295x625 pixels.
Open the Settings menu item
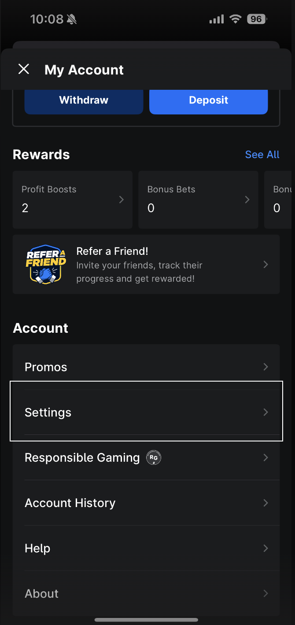(146, 412)
